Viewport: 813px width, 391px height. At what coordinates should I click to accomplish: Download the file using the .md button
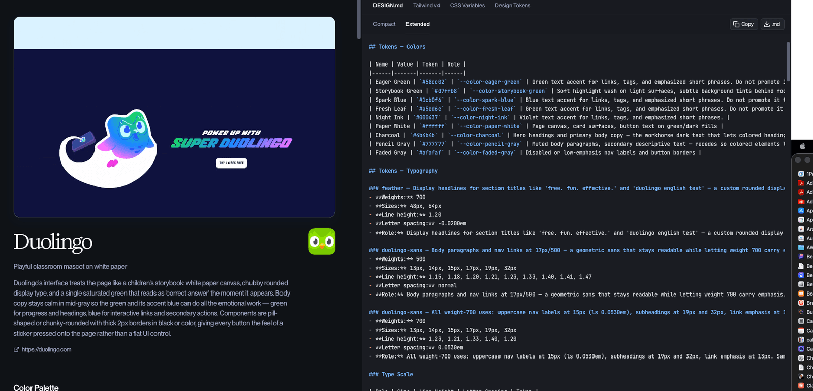click(772, 24)
